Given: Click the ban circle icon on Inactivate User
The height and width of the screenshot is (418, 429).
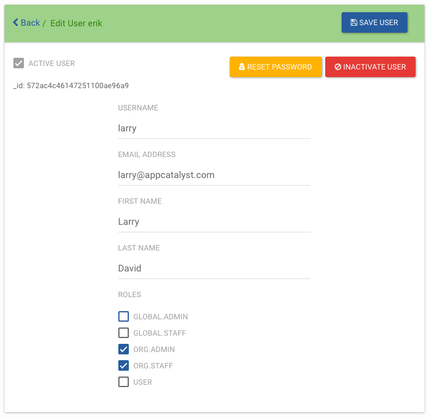Looking at the screenshot, I should 338,67.
